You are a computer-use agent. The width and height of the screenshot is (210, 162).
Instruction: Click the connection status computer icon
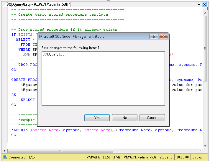5,157
